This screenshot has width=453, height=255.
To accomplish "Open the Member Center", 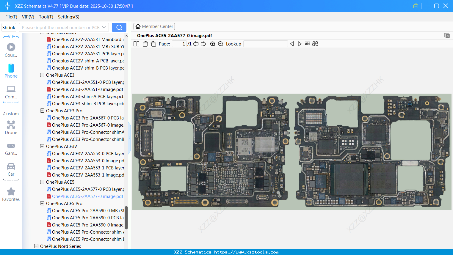I will 154,26.
